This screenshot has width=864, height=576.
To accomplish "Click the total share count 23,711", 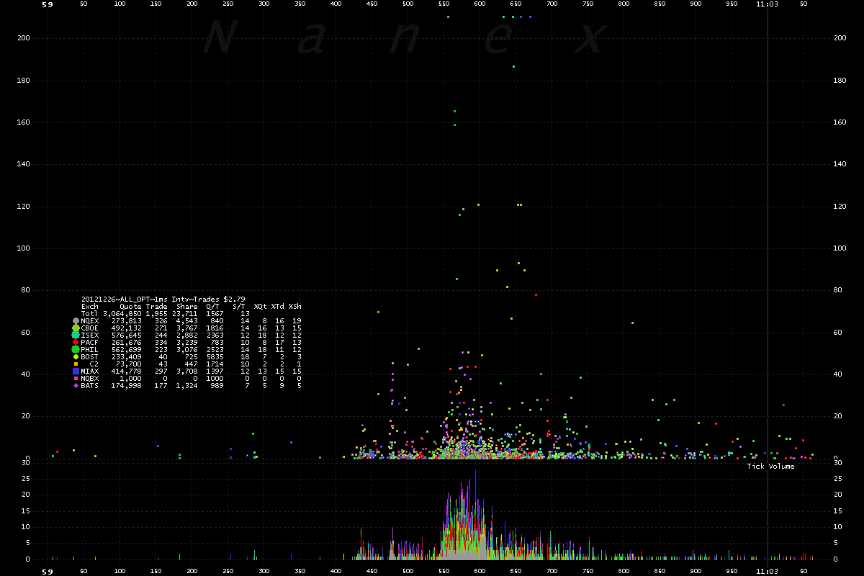I will (x=185, y=313).
